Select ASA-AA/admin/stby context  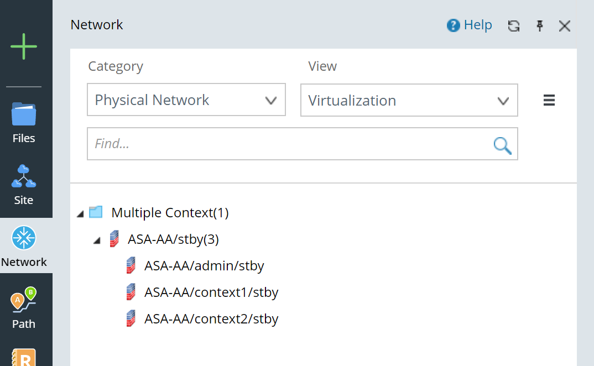coord(204,265)
